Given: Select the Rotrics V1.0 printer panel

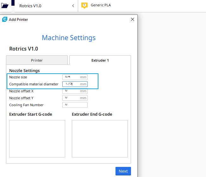Looking at the screenshot, I should (x=46, y=6).
